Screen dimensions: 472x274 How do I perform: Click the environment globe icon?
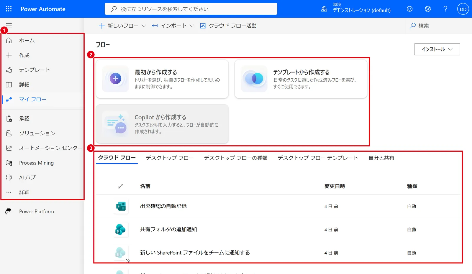pyautogui.click(x=324, y=9)
